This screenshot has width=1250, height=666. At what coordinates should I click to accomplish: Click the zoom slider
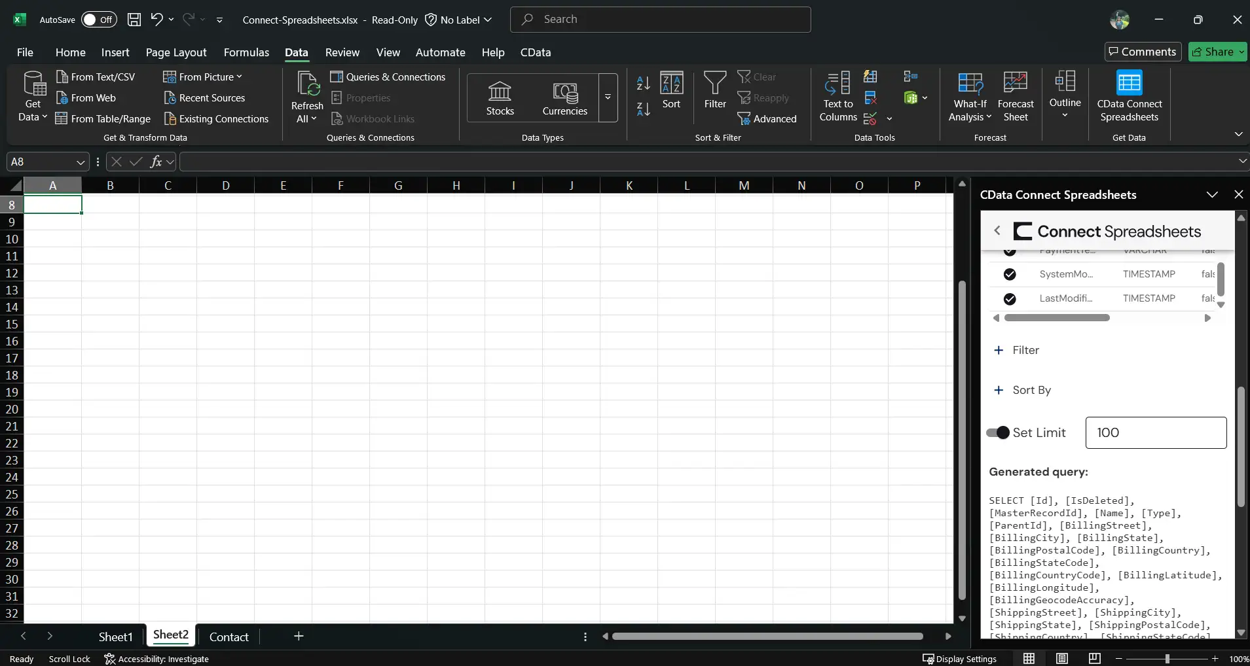1167,659
